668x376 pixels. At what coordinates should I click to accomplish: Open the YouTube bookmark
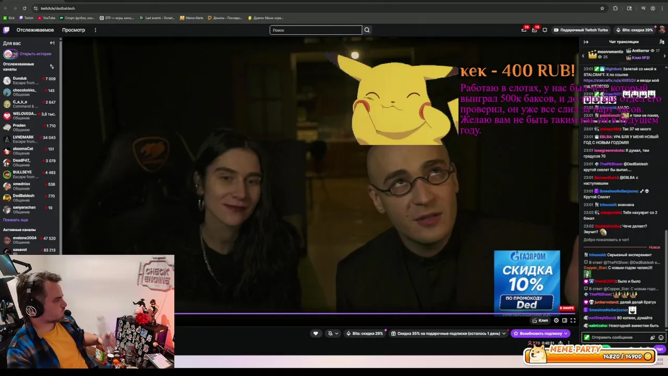pyautogui.click(x=46, y=18)
